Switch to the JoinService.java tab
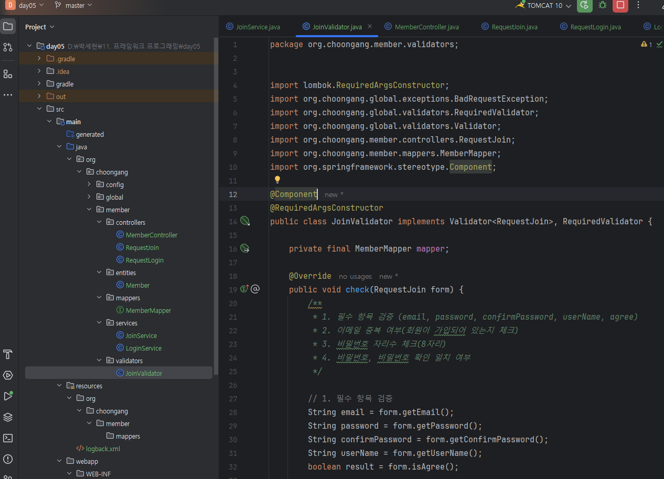 pos(253,27)
